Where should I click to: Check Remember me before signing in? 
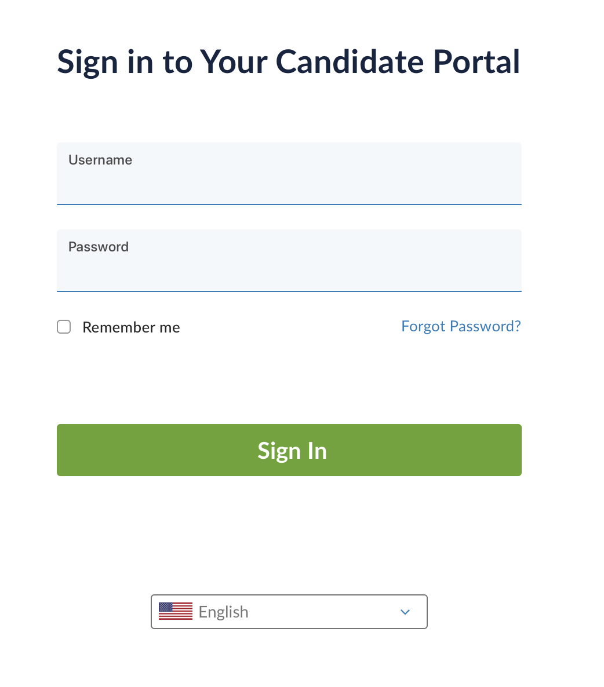(x=64, y=327)
